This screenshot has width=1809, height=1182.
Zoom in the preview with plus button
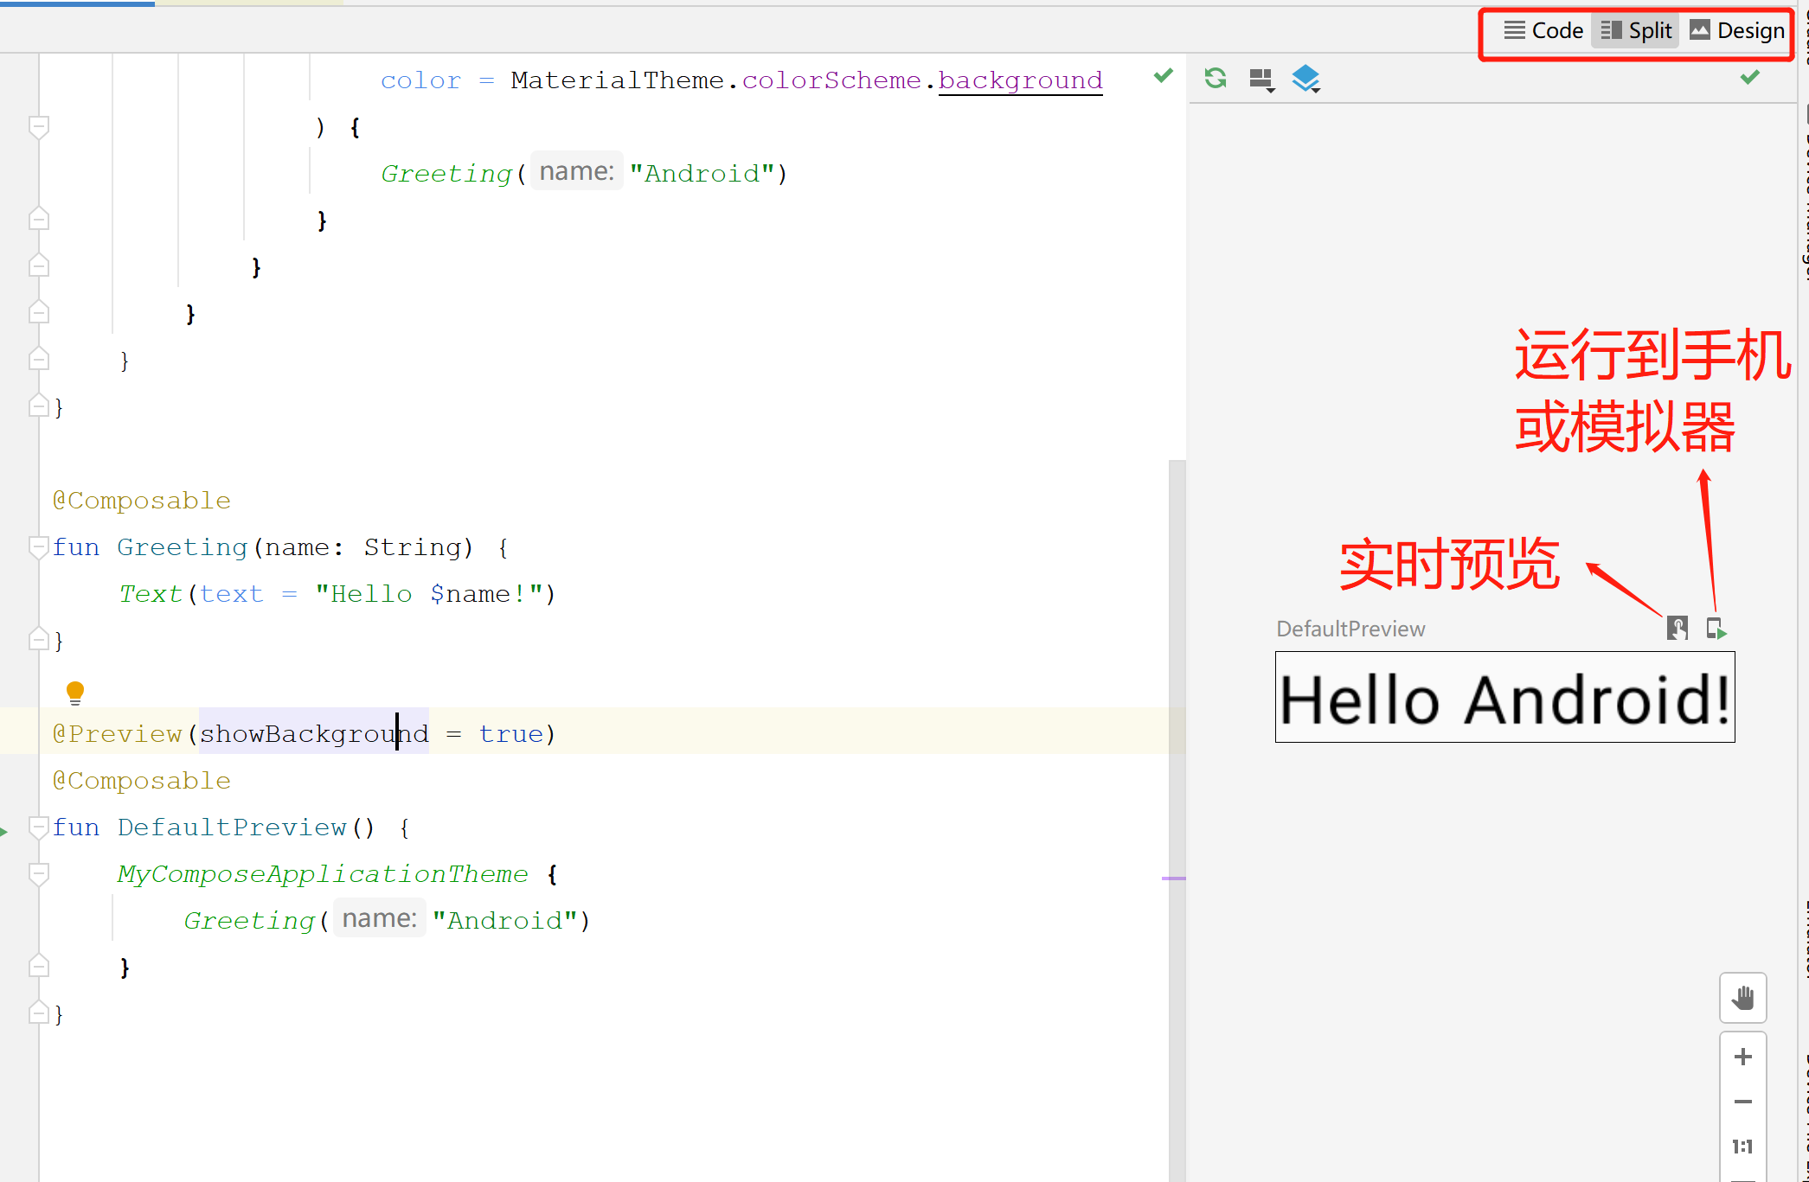(x=1742, y=1057)
